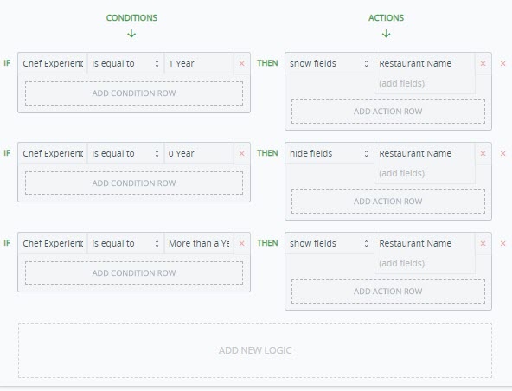
Task: Click ADD NEW LOGIC area
Action: 255,350
